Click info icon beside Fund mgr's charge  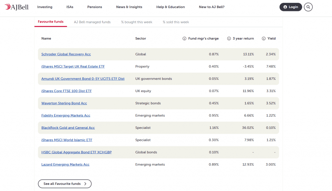click(184, 38)
